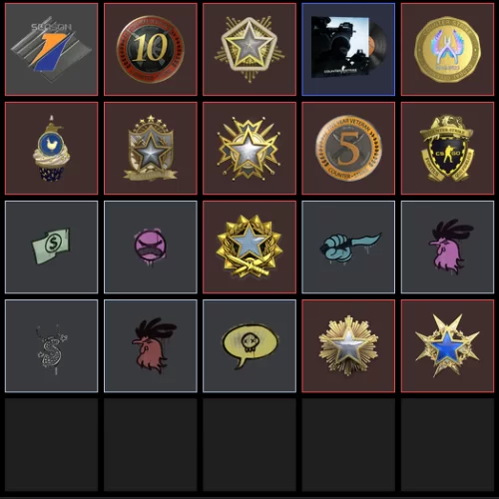This screenshot has height=499, width=499.
Task: Select the pink rooster graffiti
Action: [447, 247]
